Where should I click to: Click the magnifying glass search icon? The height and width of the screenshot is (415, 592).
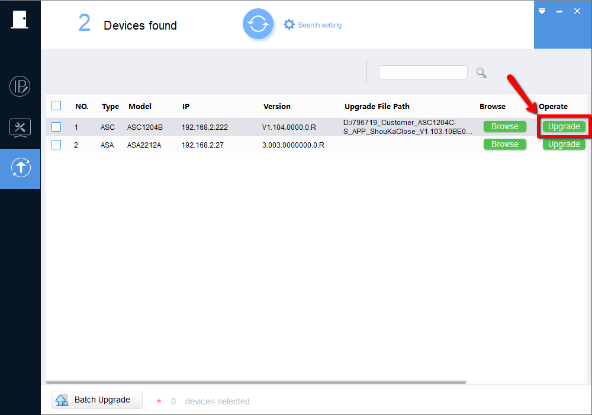point(481,72)
